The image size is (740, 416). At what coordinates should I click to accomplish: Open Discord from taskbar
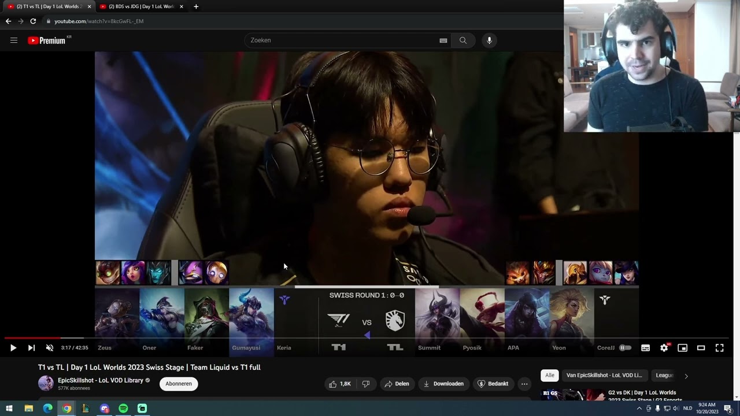tap(105, 408)
